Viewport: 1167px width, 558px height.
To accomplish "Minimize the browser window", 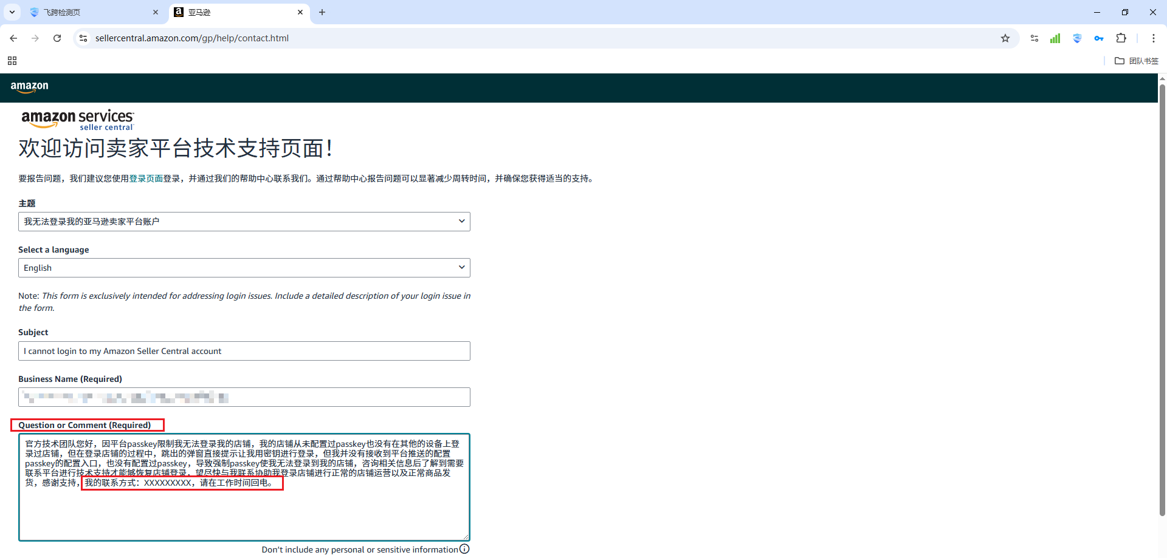I will click(x=1097, y=12).
